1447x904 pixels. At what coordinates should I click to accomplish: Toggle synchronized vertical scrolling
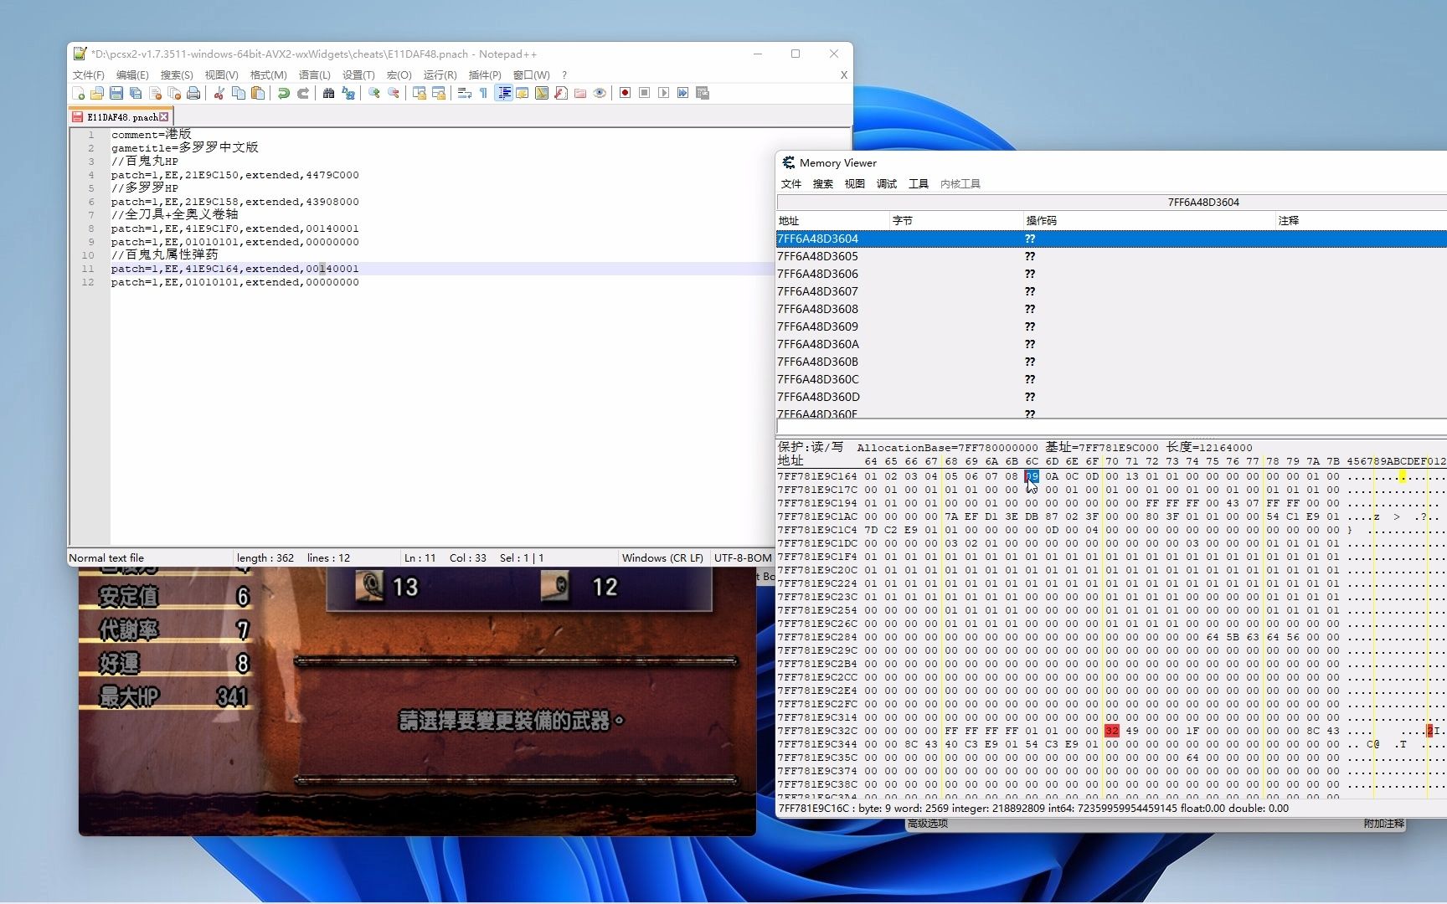click(420, 93)
